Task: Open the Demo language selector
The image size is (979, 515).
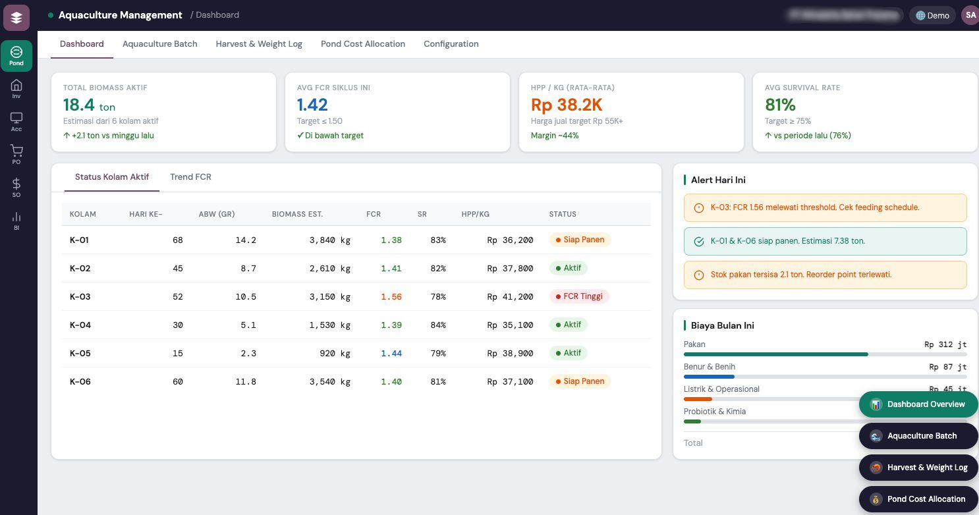Action: [x=932, y=16]
